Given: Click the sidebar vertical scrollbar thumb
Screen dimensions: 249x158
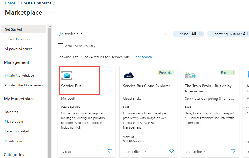Looking at the screenshot, I should pos(50,93).
